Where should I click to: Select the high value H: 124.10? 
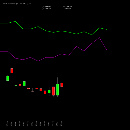pos(67,7)
